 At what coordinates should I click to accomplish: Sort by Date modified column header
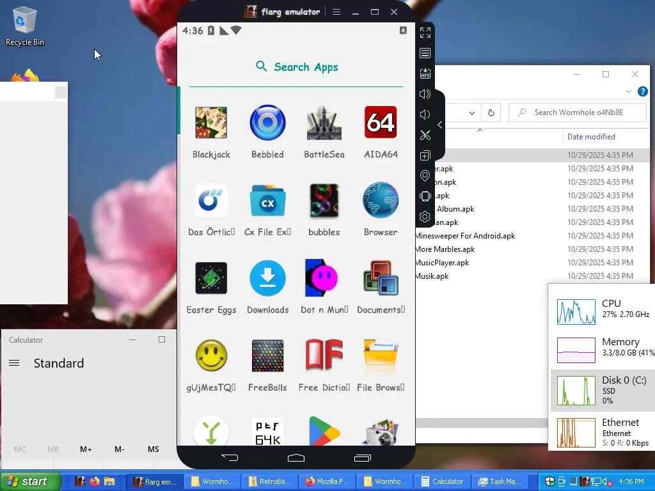(x=591, y=137)
